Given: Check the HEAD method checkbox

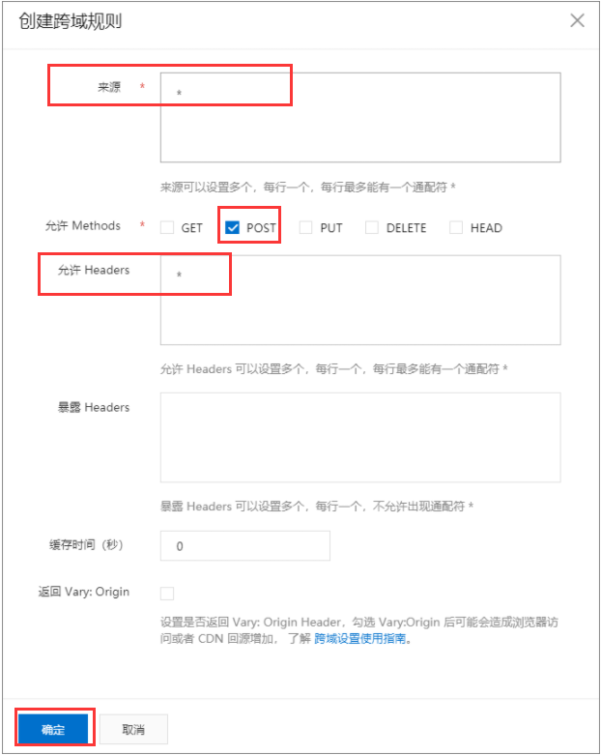Looking at the screenshot, I should (x=456, y=227).
